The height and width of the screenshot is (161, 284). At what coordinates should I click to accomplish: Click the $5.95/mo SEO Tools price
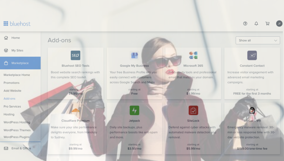(x=76, y=94)
